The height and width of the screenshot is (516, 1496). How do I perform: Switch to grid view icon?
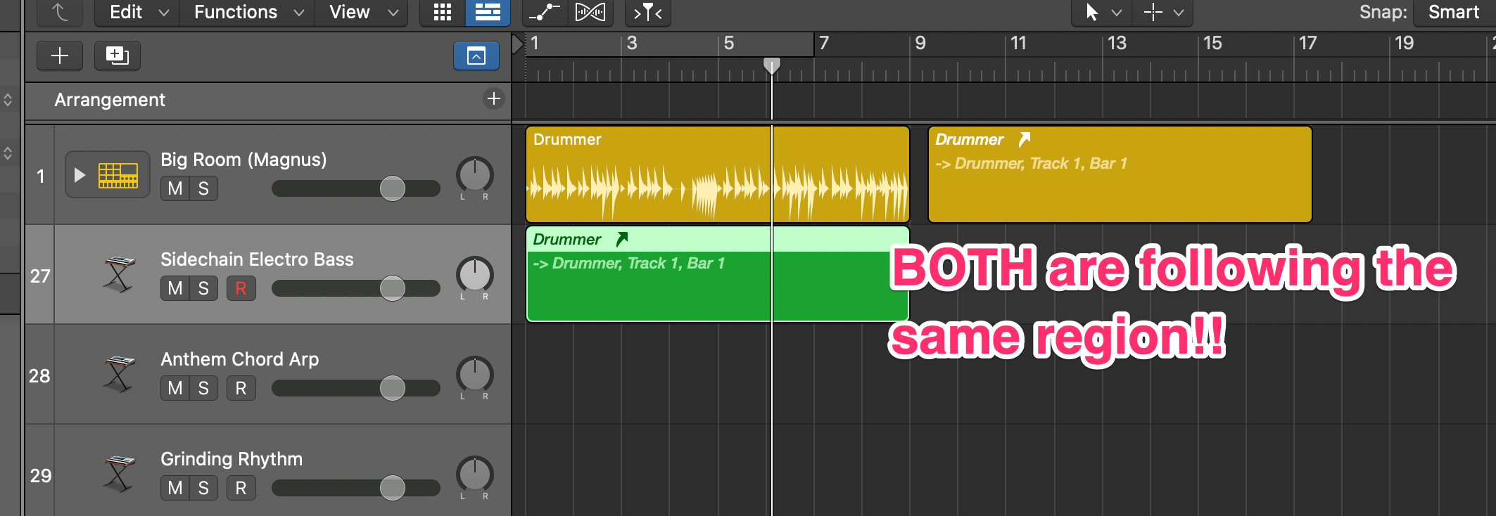[x=443, y=12]
